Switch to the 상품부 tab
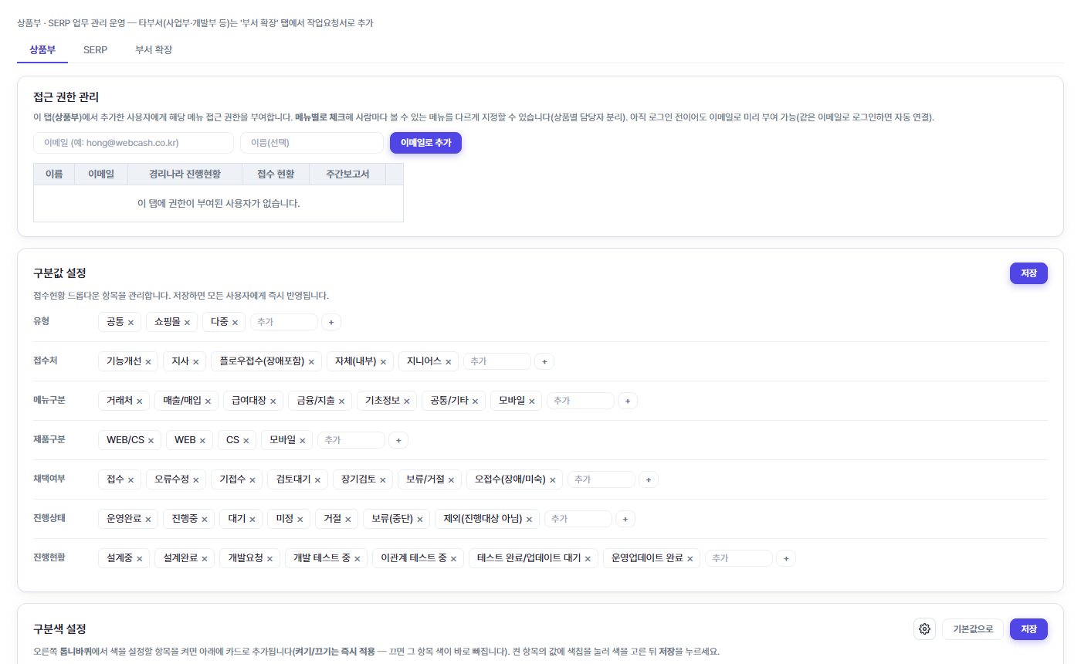The width and height of the screenshot is (1081, 664). [x=42, y=49]
